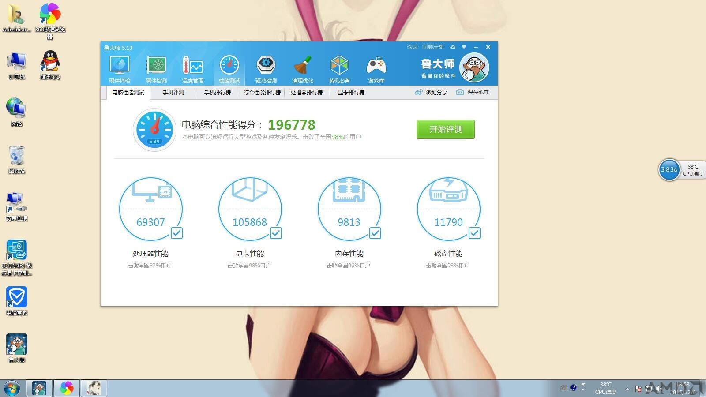
Task: Click the 38℃ CPU温度 desktop widget
Action: pos(693,170)
